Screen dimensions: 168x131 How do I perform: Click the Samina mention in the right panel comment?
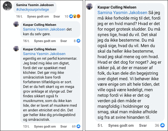pos(122,13)
